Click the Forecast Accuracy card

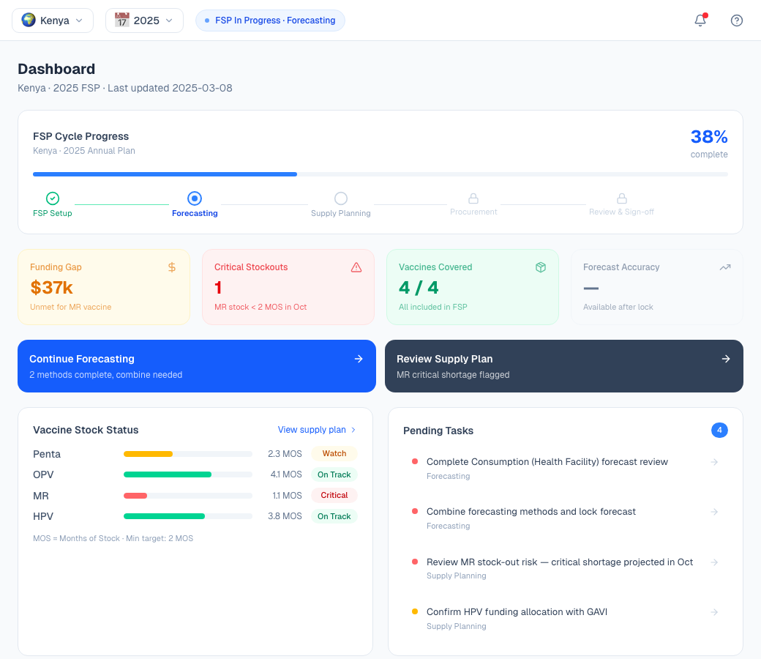coord(657,287)
